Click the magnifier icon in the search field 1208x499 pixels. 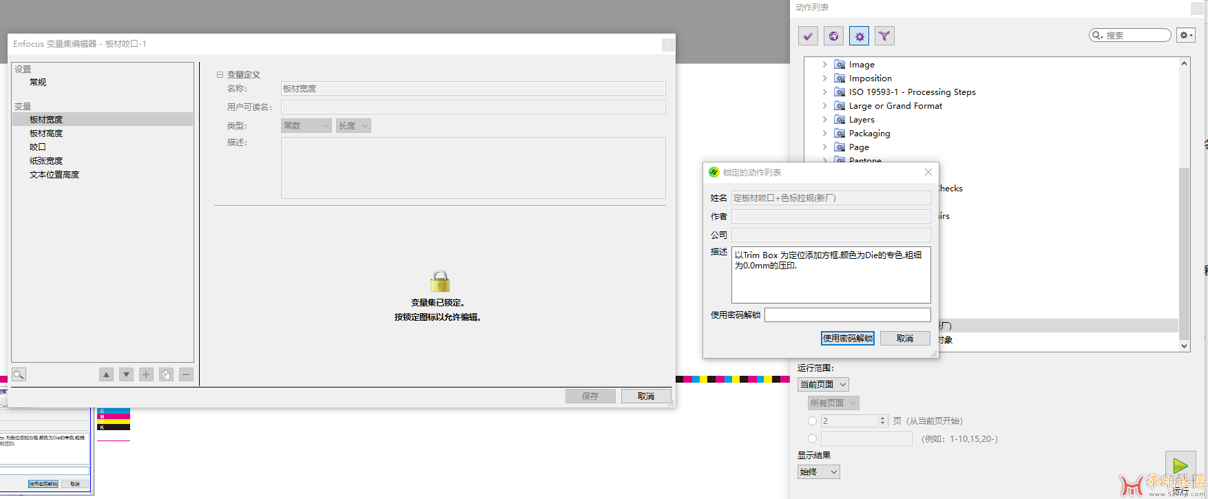coord(1097,35)
